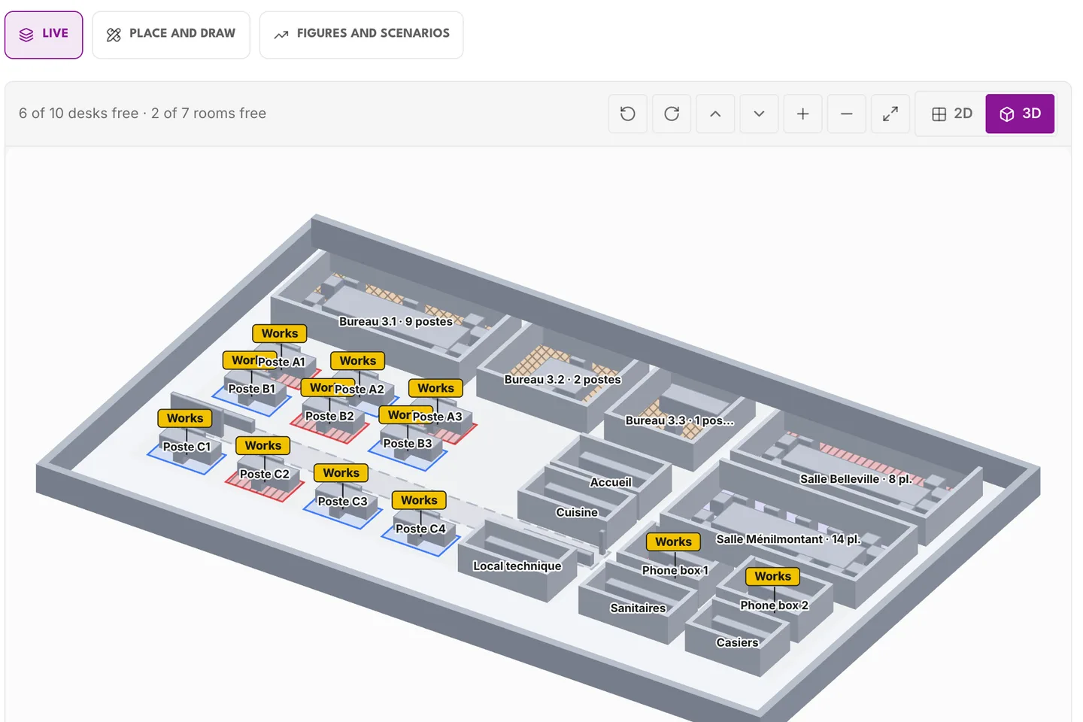Click the Cuisine room label
This screenshot has width=1083, height=722.
pos(577,512)
